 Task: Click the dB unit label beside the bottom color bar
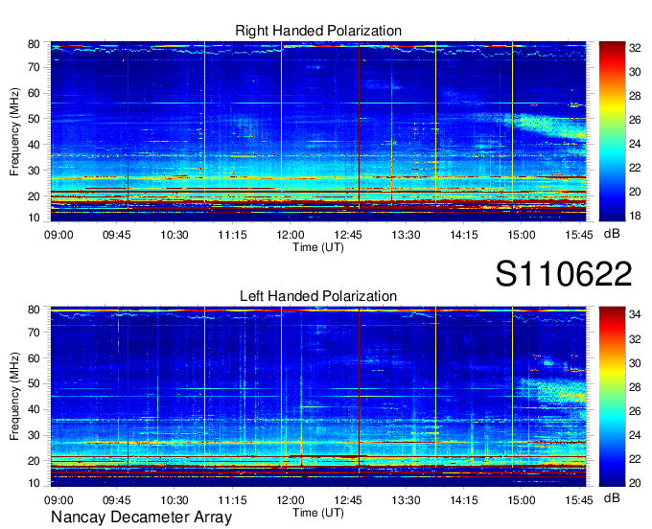coord(612,498)
